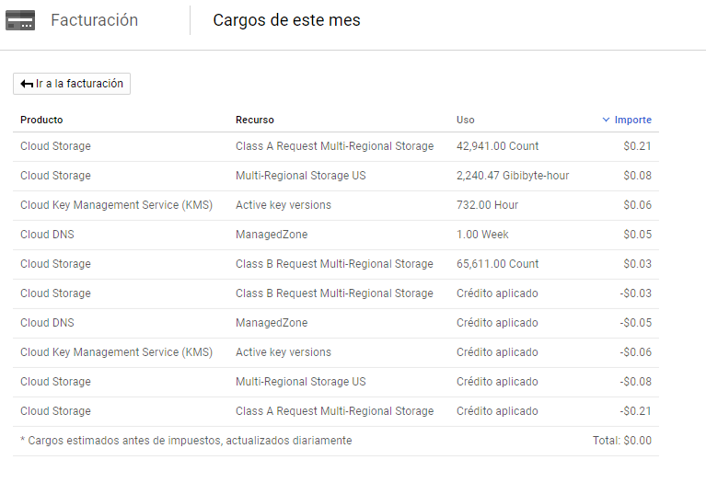Image resolution: width=706 pixels, height=483 pixels.
Task: Click 'Crédito aplicado' in the -$0.21 row
Action: click(497, 411)
